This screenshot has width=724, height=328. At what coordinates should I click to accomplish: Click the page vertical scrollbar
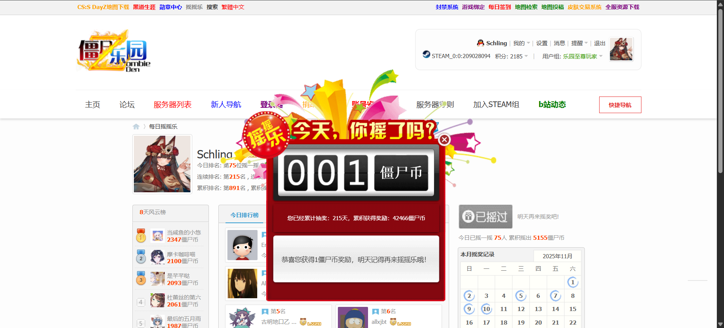click(720, 90)
